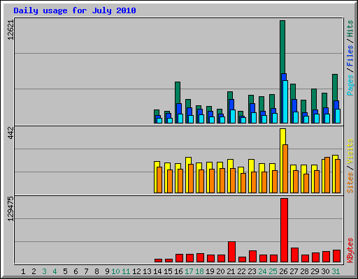The width and height of the screenshot is (358, 279).
Task: Click the blue 'Files' legend label
Action: click(x=350, y=56)
